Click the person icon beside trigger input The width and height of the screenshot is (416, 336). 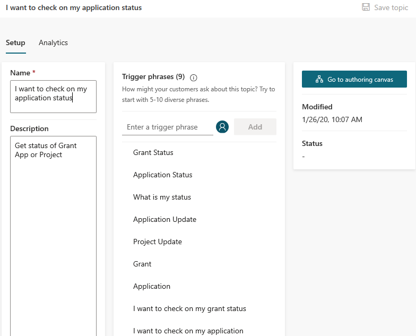[x=222, y=127]
